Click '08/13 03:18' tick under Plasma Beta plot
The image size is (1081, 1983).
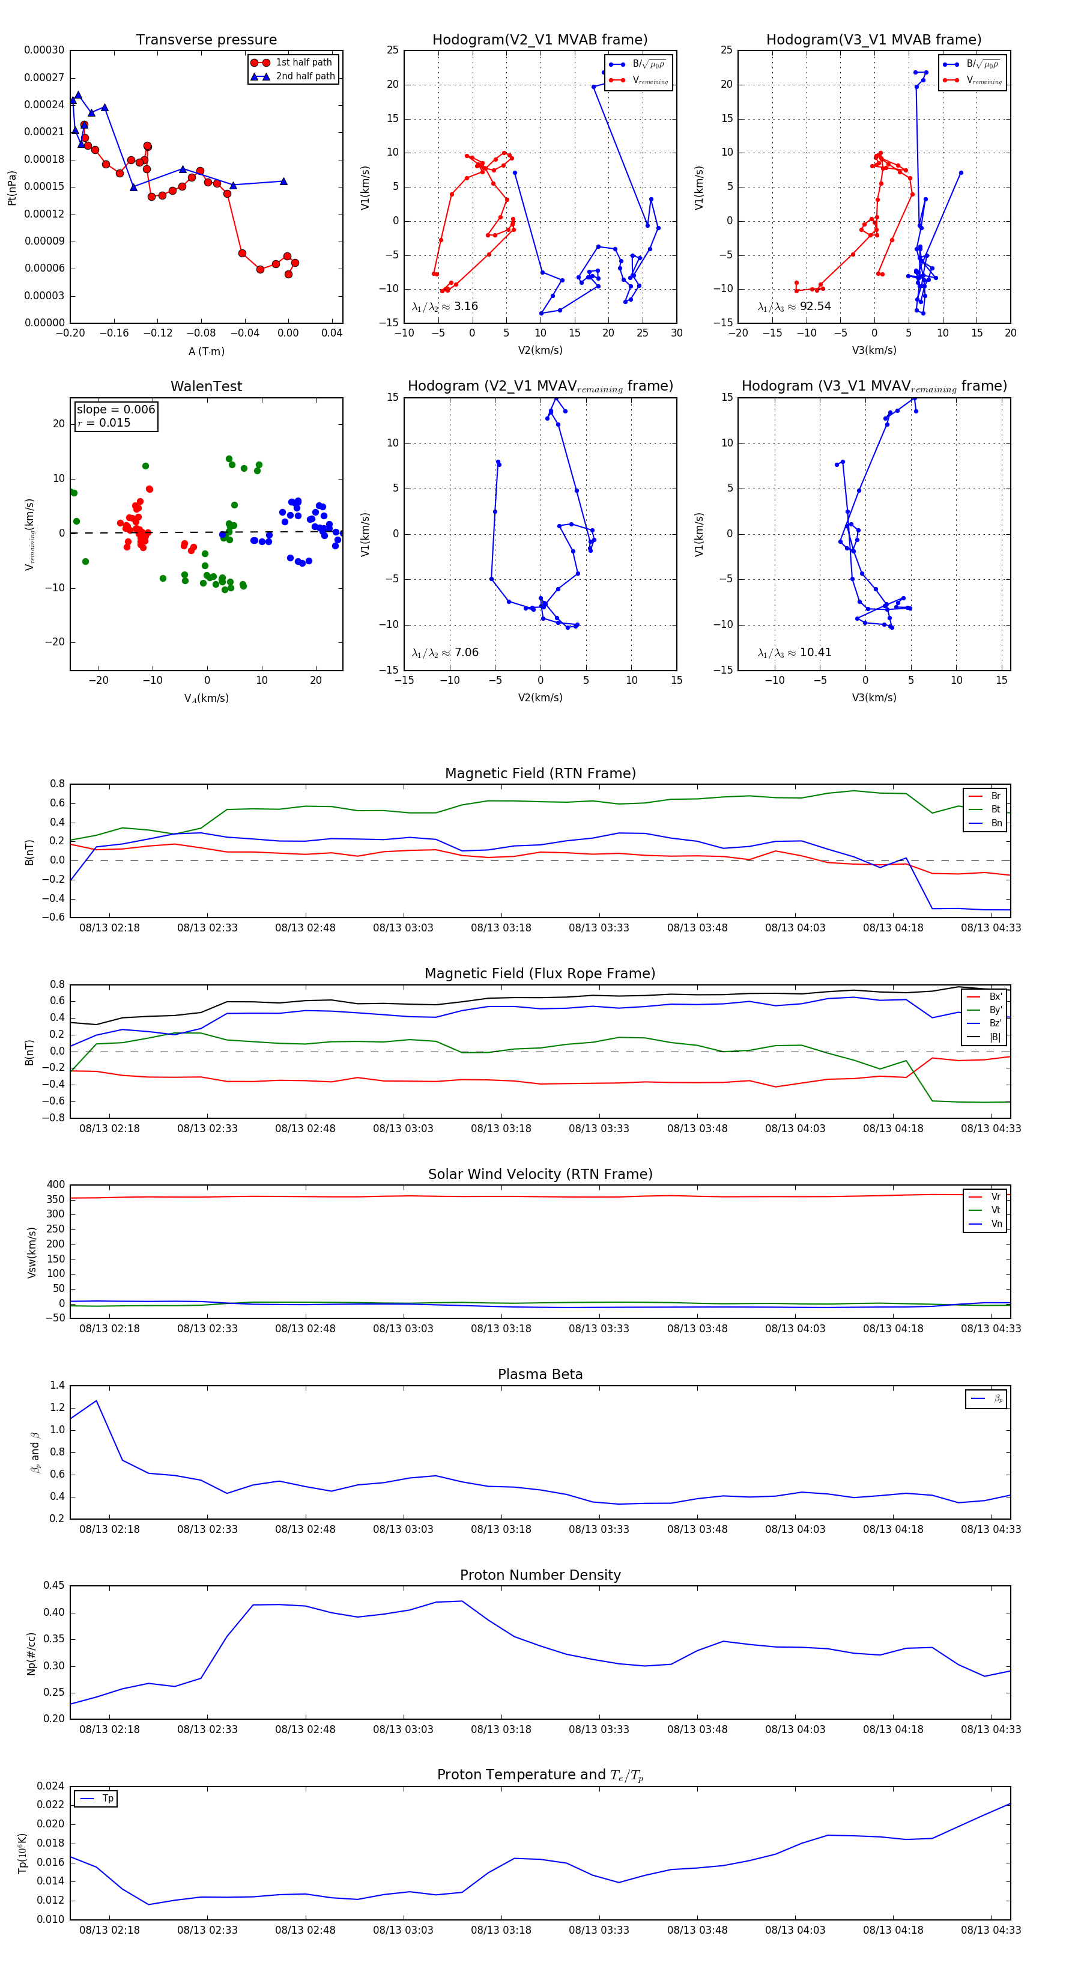coord(501,1529)
